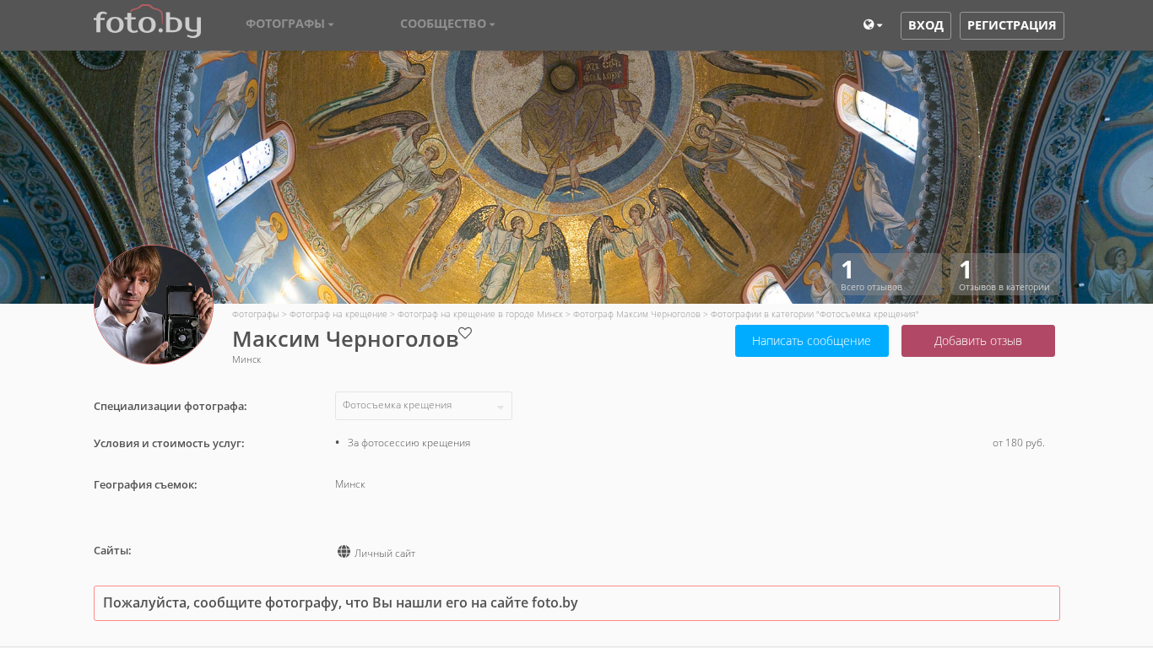
Task: Click Написать сообщение button
Action: coord(812,341)
